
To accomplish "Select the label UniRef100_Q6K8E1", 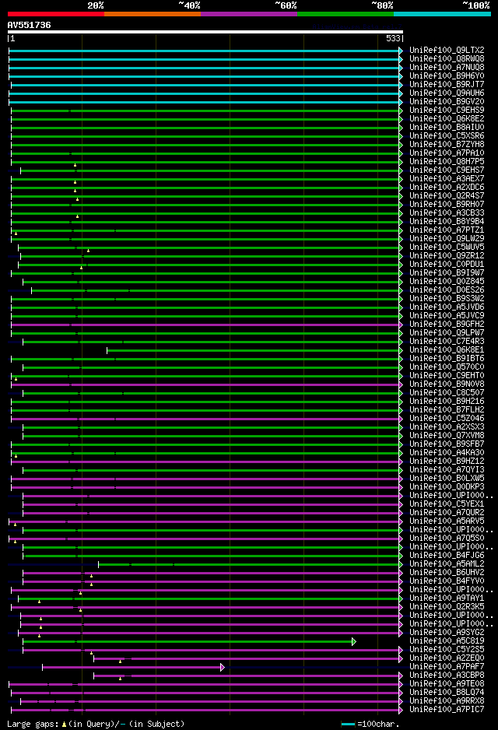I will point(447,349).
